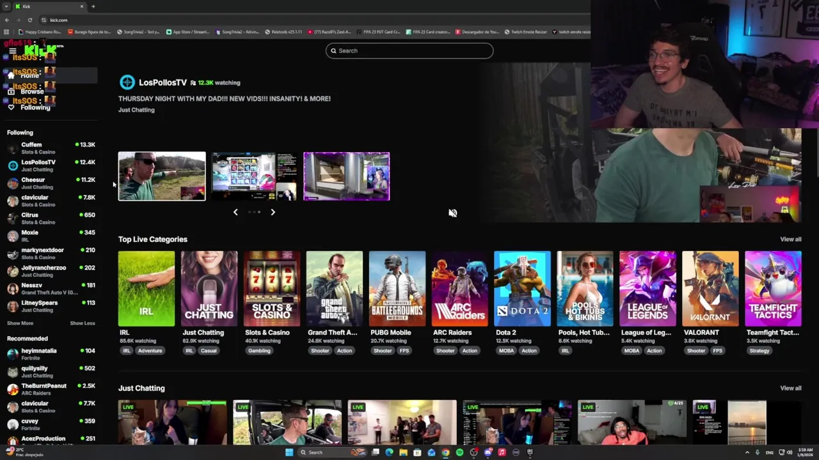
Task: Click heyimnatalia avatar in Recommended list
Action: pyautogui.click(x=13, y=354)
